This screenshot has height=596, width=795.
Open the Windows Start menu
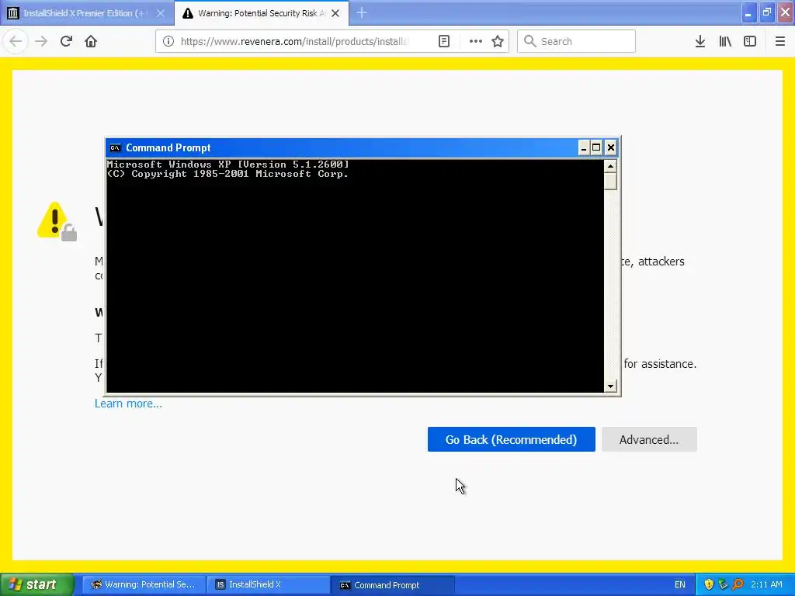click(x=36, y=584)
